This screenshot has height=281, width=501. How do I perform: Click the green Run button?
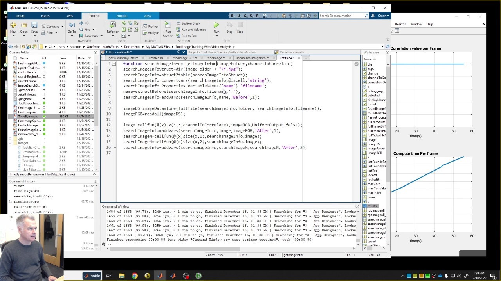[x=216, y=25]
